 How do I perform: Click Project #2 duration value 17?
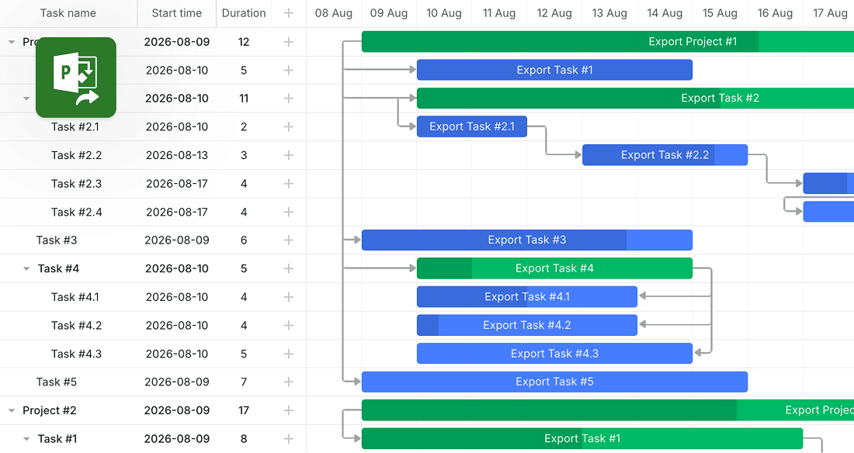(244, 410)
